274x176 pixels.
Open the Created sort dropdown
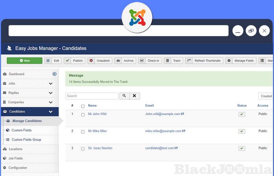click(x=266, y=96)
